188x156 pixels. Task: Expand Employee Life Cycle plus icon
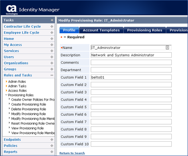coord(52,33)
